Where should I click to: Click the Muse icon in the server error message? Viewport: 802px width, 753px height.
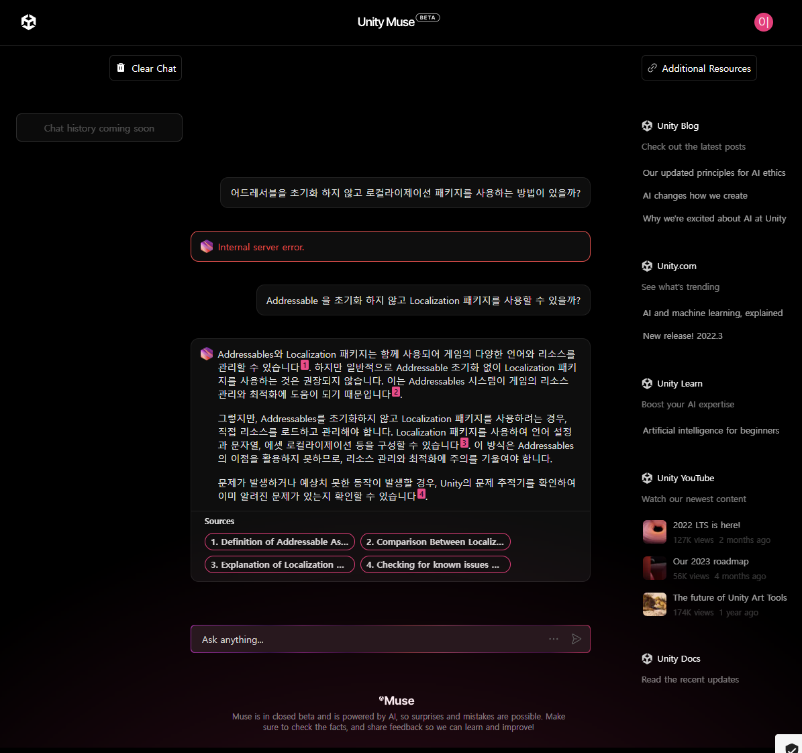pyautogui.click(x=207, y=246)
